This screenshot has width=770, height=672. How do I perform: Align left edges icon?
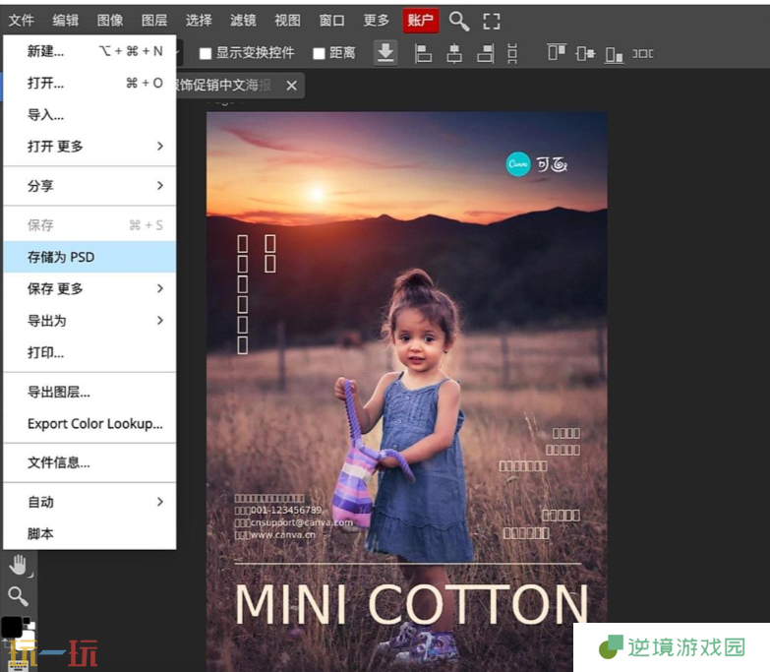pyautogui.click(x=422, y=53)
